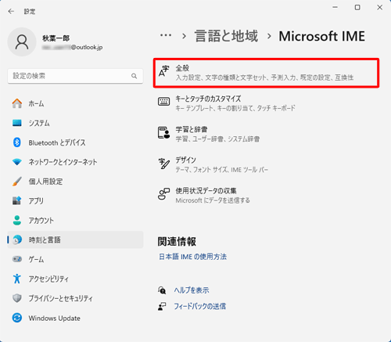Image resolution: width=391 pixels, height=342 pixels.
Task: Open the user profile avatar
Action: [x=22, y=42]
